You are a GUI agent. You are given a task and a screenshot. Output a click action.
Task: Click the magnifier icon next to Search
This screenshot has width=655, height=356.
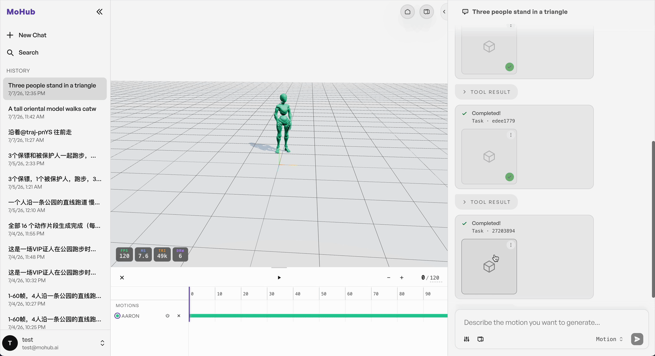click(x=10, y=53)
